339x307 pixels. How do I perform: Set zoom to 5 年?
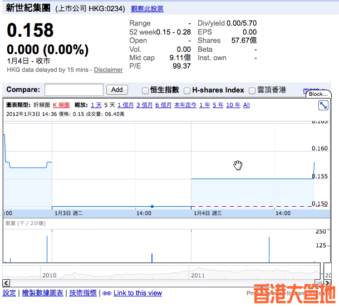218,105
